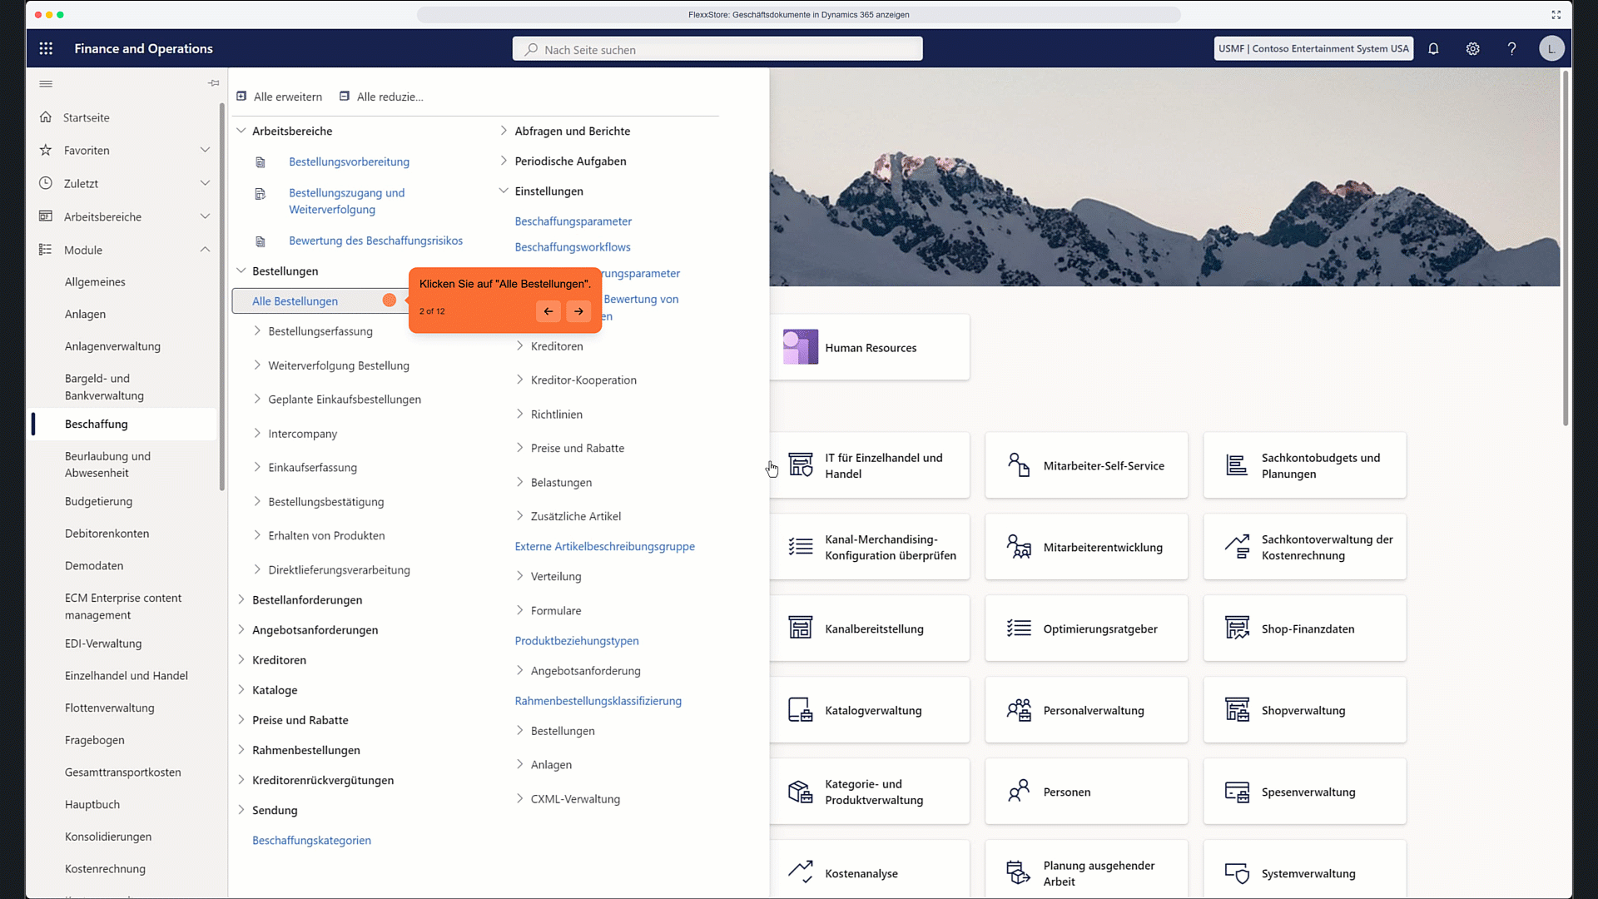The height and width of the screenshot is (899, 1598).
Task: Open Beschaffungskategorien link
Action: (x=311, y=841)
